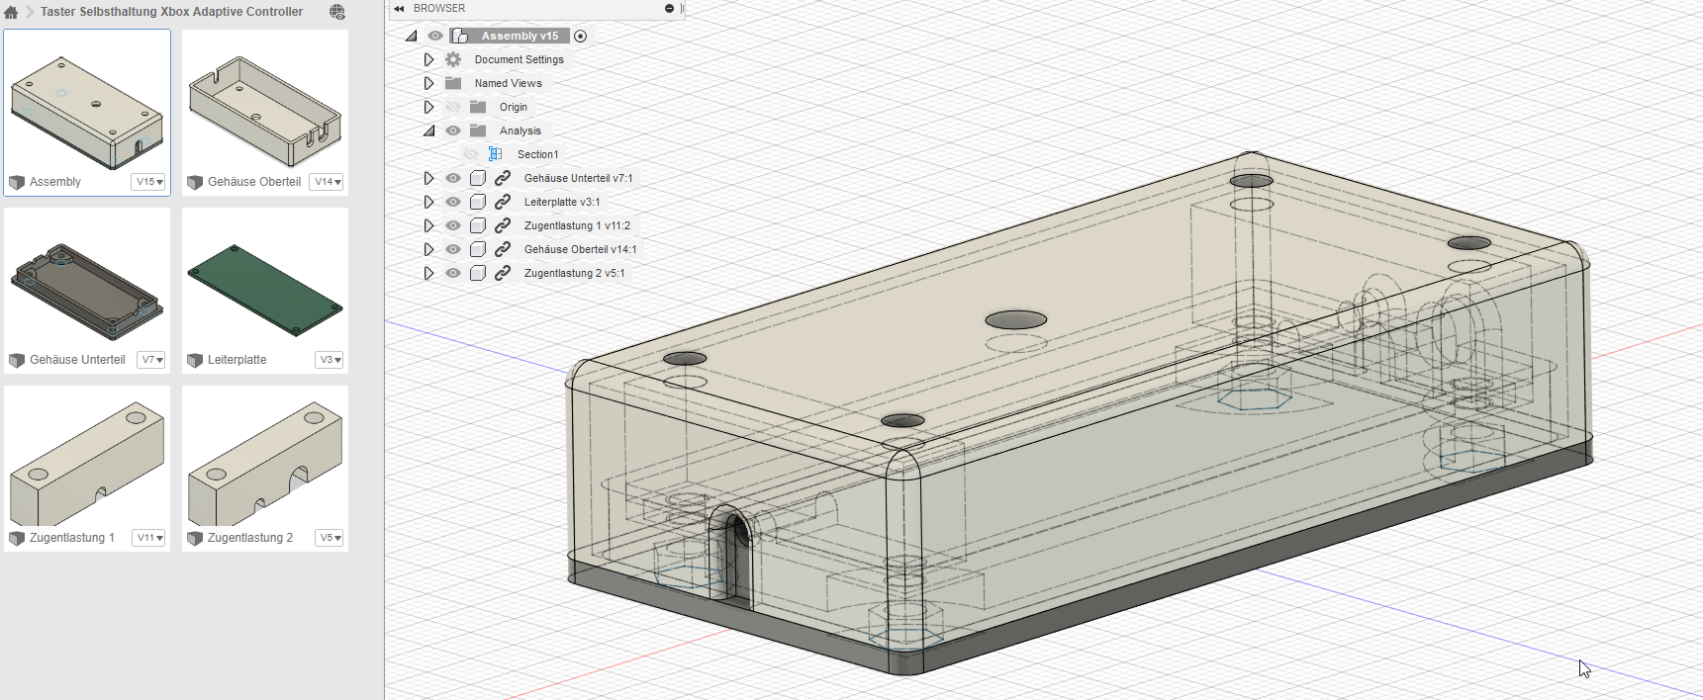Hide Leiterplatte v3:1 component

(453, 202)
